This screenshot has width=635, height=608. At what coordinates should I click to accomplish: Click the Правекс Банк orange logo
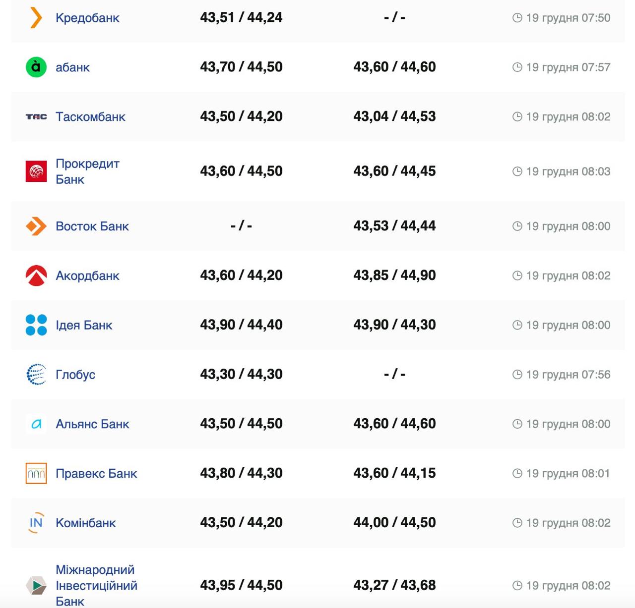(36, 474)
